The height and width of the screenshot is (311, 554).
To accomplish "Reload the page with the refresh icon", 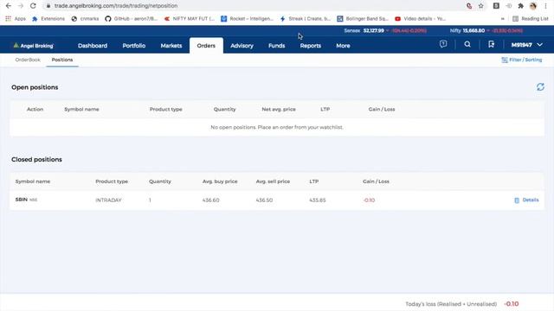I will tap(33, 6).
